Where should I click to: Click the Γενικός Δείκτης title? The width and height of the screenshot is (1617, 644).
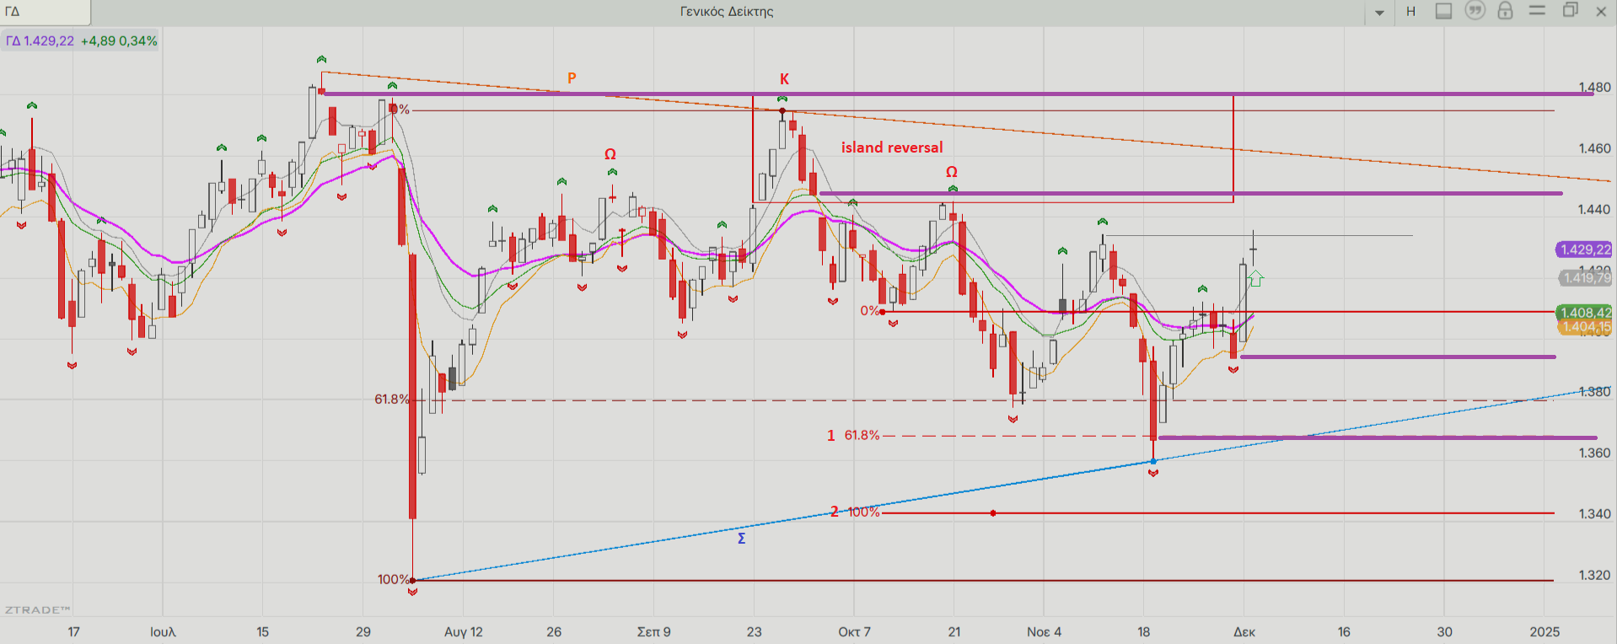click(x=727, y=12)
